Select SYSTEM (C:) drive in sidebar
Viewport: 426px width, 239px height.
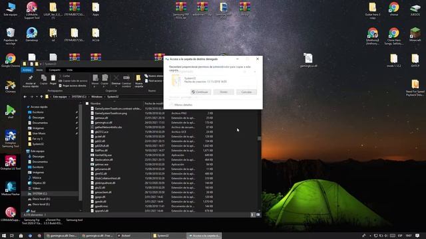pos(39,194)
